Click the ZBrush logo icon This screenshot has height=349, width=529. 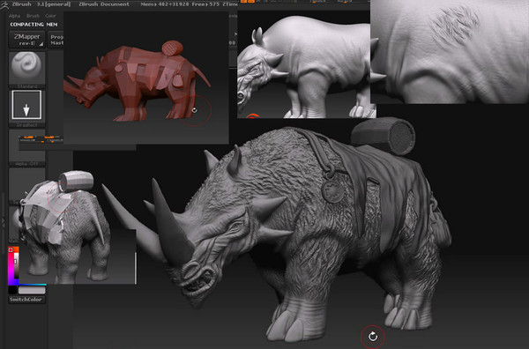click(4, 4)
